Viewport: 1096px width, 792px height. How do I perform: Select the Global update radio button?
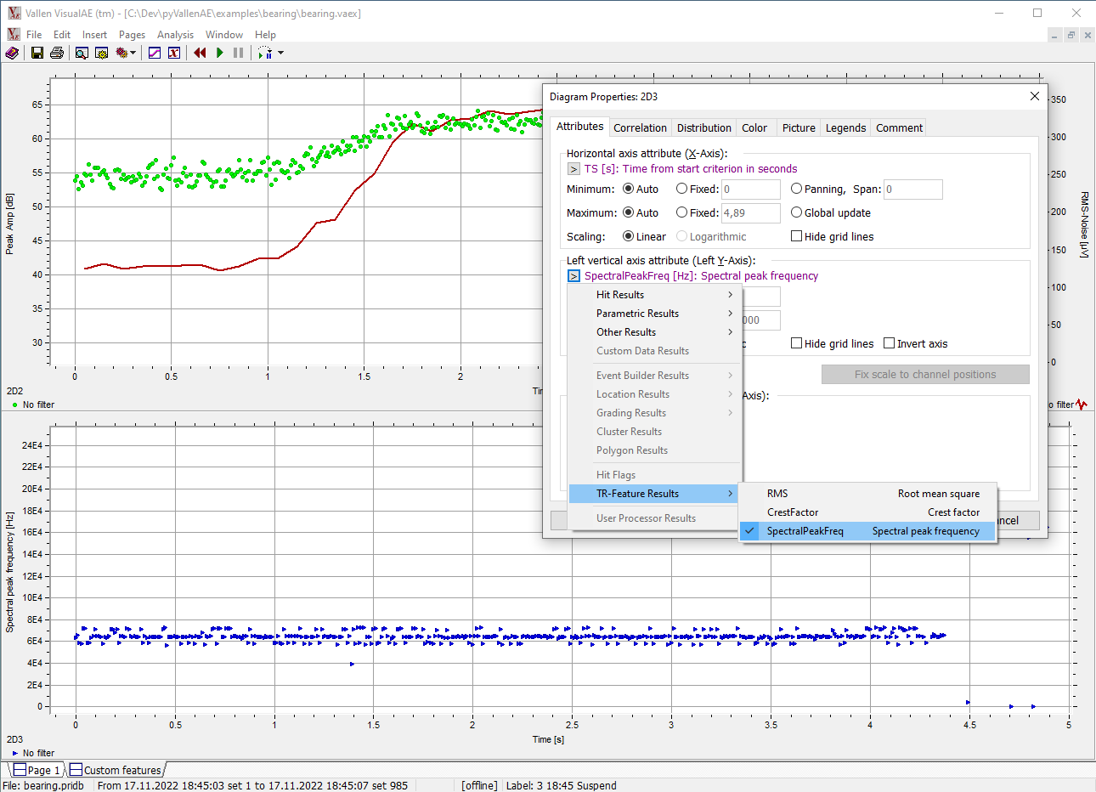pyautogui.click(x=831, y=212)
